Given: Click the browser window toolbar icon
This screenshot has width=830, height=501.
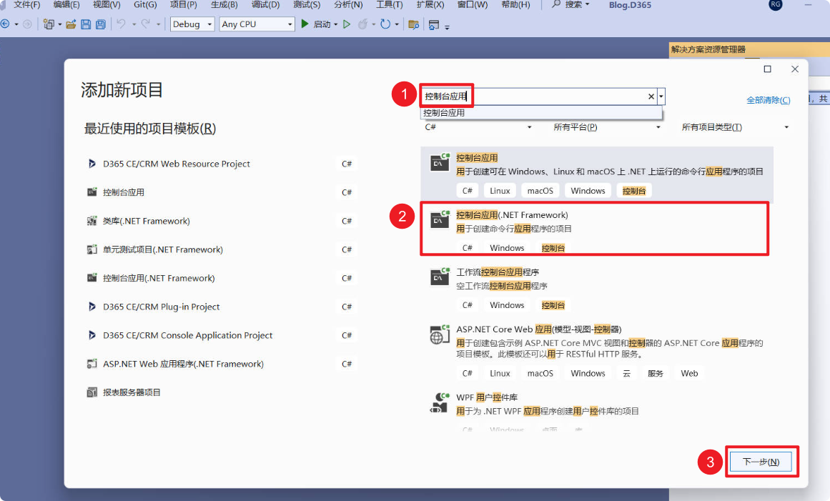Looking at the screenshot, I should point(433,24).
